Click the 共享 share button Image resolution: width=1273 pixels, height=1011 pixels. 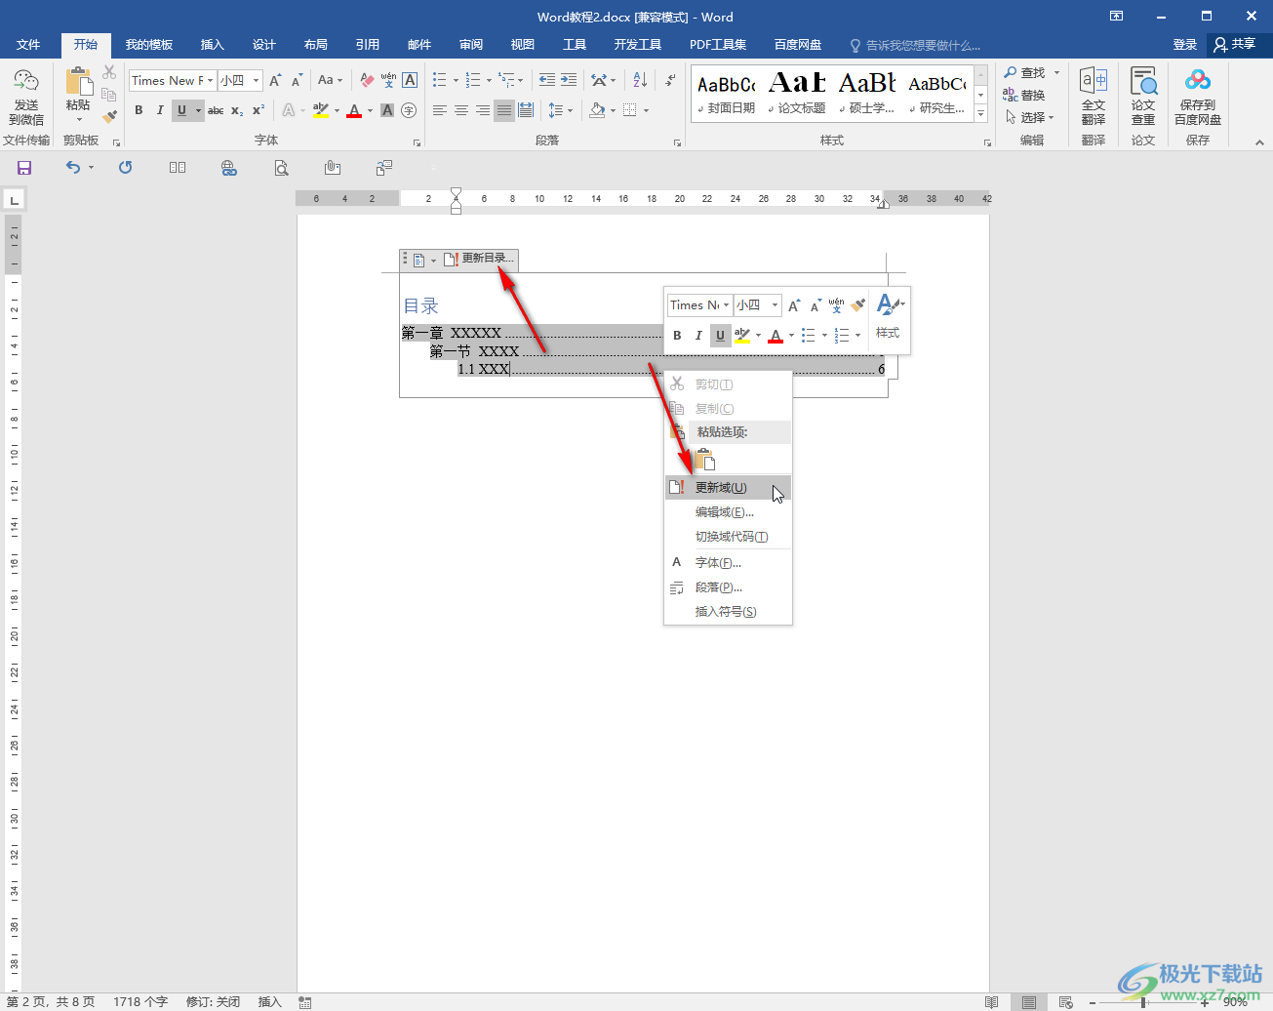click(x=1234, y=45)
